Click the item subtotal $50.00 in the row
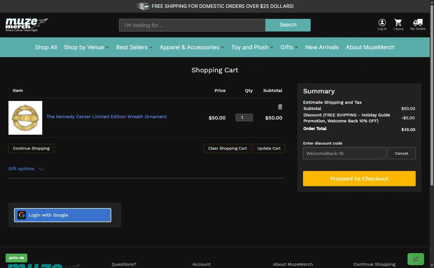Viewport: 434px width, 268px height. coord(273,118)
